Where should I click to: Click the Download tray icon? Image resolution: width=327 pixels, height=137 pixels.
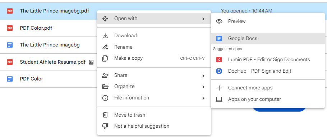click(x=105, y=36)
